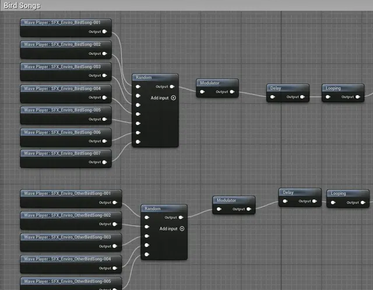The image size is (373, 290).
Task: Select Wave Player SFX_Enviro_OtherBirdSong-001 node title
Action: tap(71, 193)
